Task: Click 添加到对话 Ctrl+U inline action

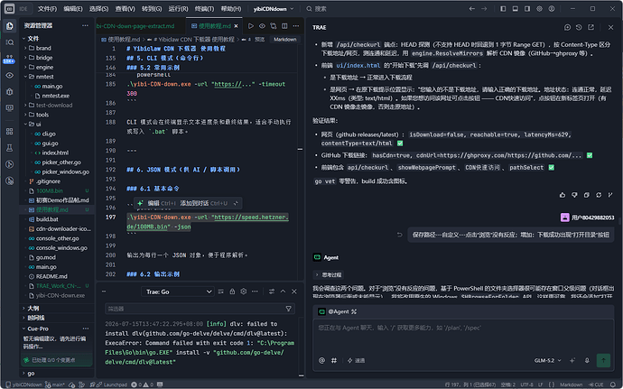Action: pyautogui.click(x=204, y=203)
